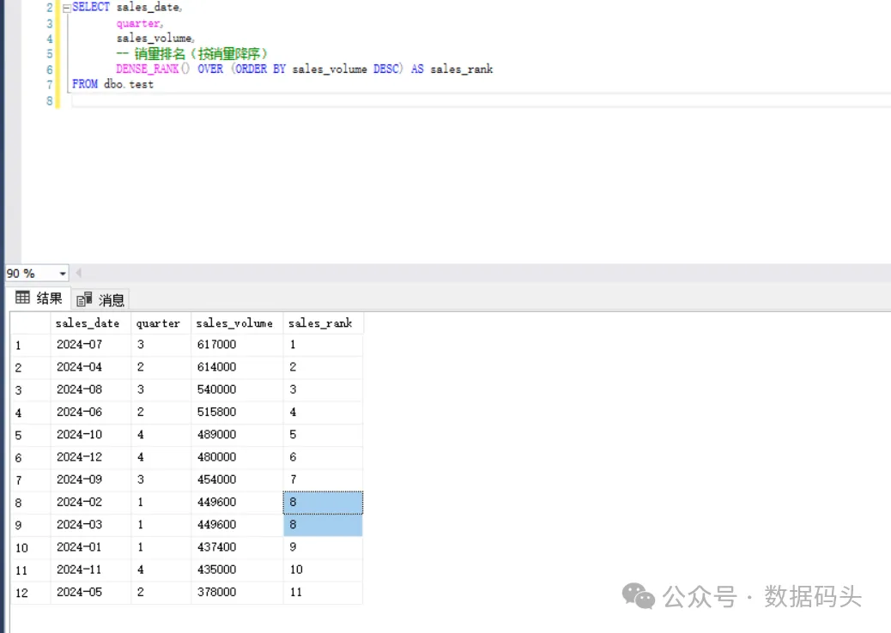Click the 449600 cell in the 2024-02 row
Image resolution: width=891 pixels, height=633 pixels.
[237, 503]
